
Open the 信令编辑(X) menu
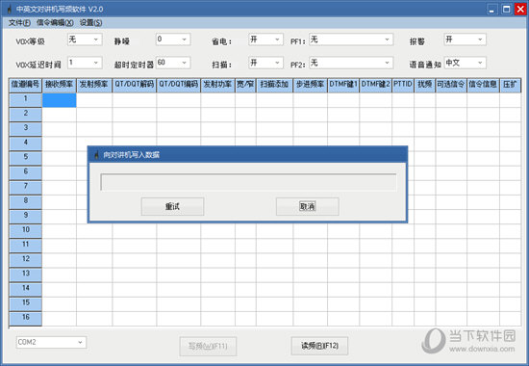coord(55,23)
